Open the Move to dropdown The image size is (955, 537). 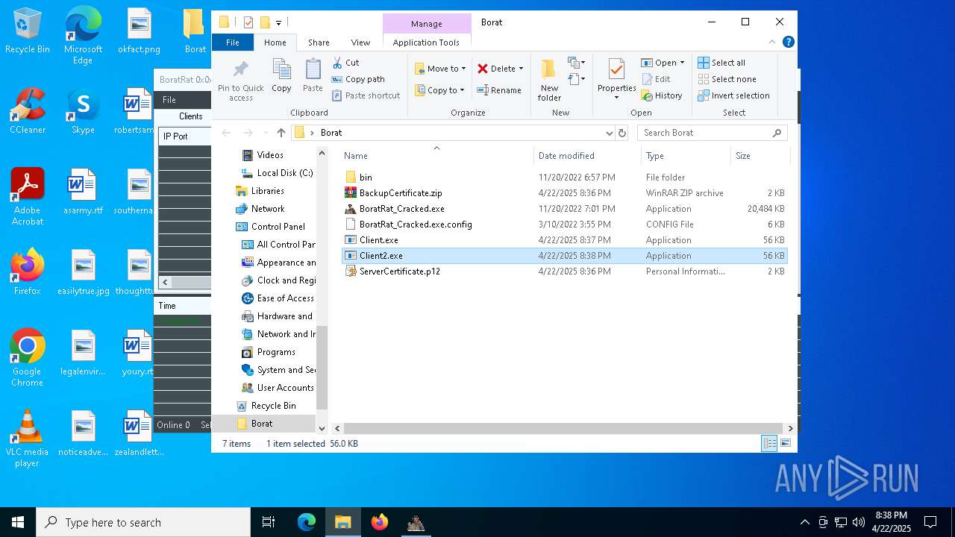[x=440, y=69]
